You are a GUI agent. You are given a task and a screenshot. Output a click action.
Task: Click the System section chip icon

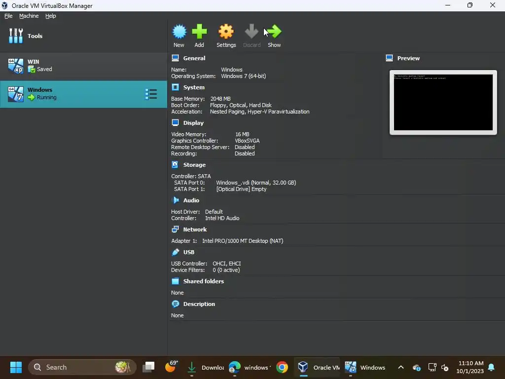(x=175, y=87)
